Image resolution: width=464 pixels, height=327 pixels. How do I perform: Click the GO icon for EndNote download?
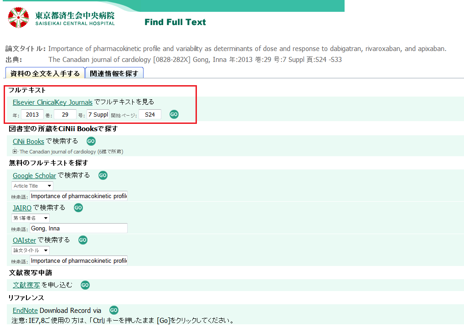click(x=114, y=310)
